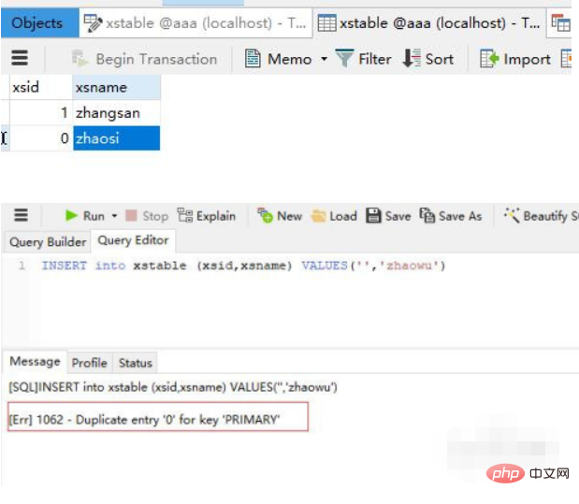The image size is (579, 504).
Task: Select the zhaosi cell in xsname column
Action: click(116, 138)
